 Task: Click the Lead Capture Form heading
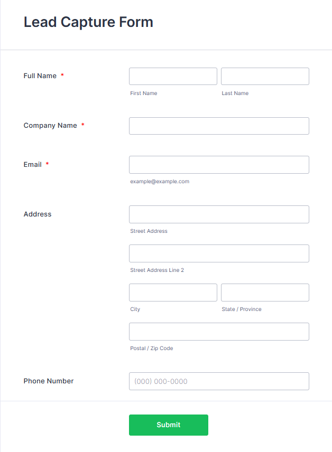pos(88,23)
